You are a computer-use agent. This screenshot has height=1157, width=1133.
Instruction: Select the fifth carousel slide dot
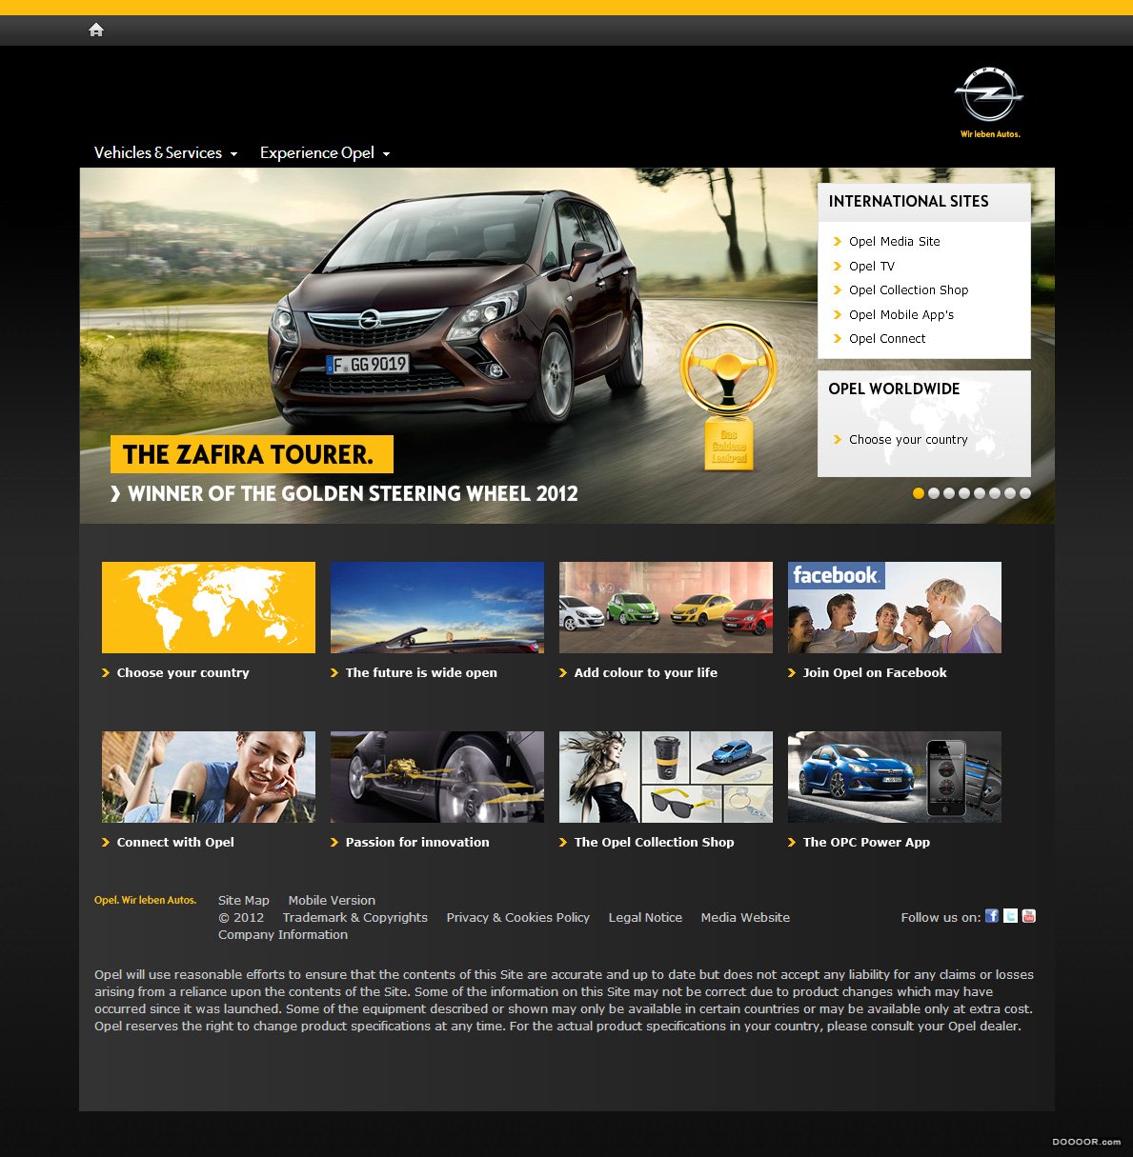coord(980,493)
